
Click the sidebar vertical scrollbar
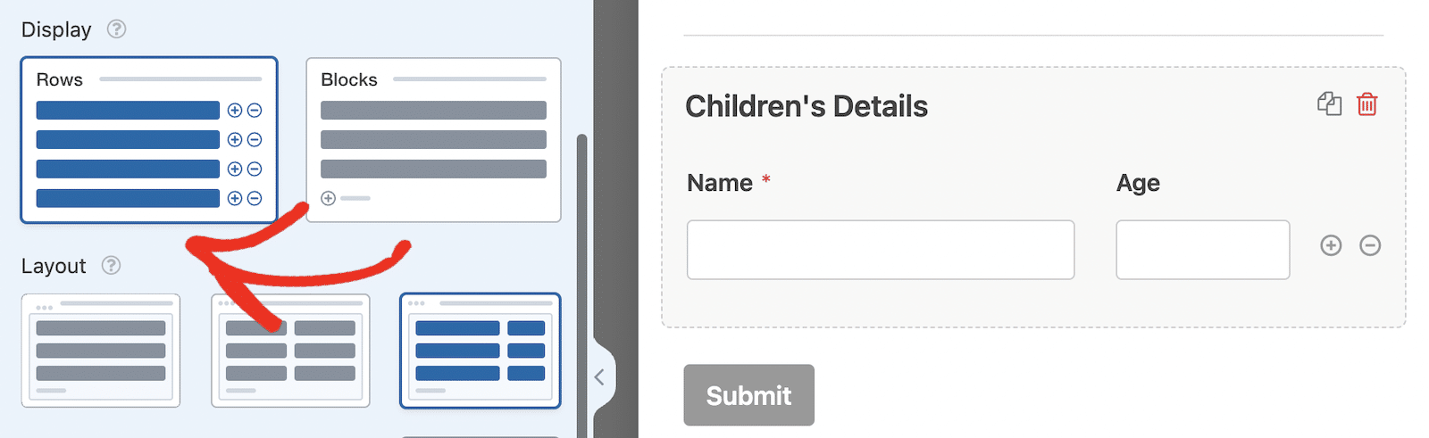582,285
